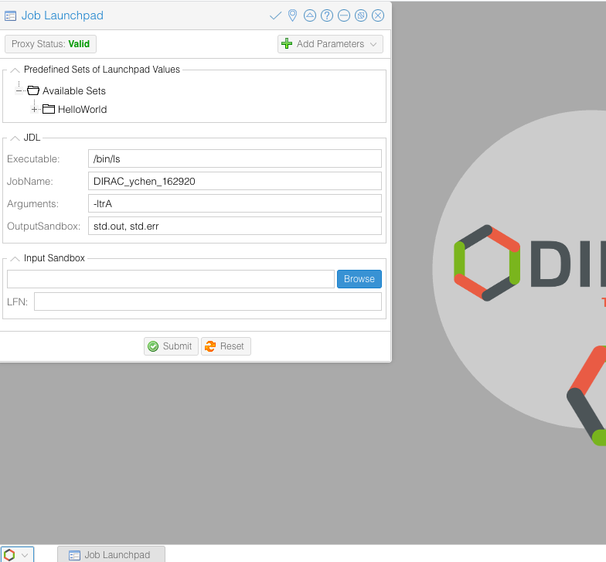606x562 pixels.
Task: Click Browse to choose sandbox file
Action: click(x=359, y=279)
